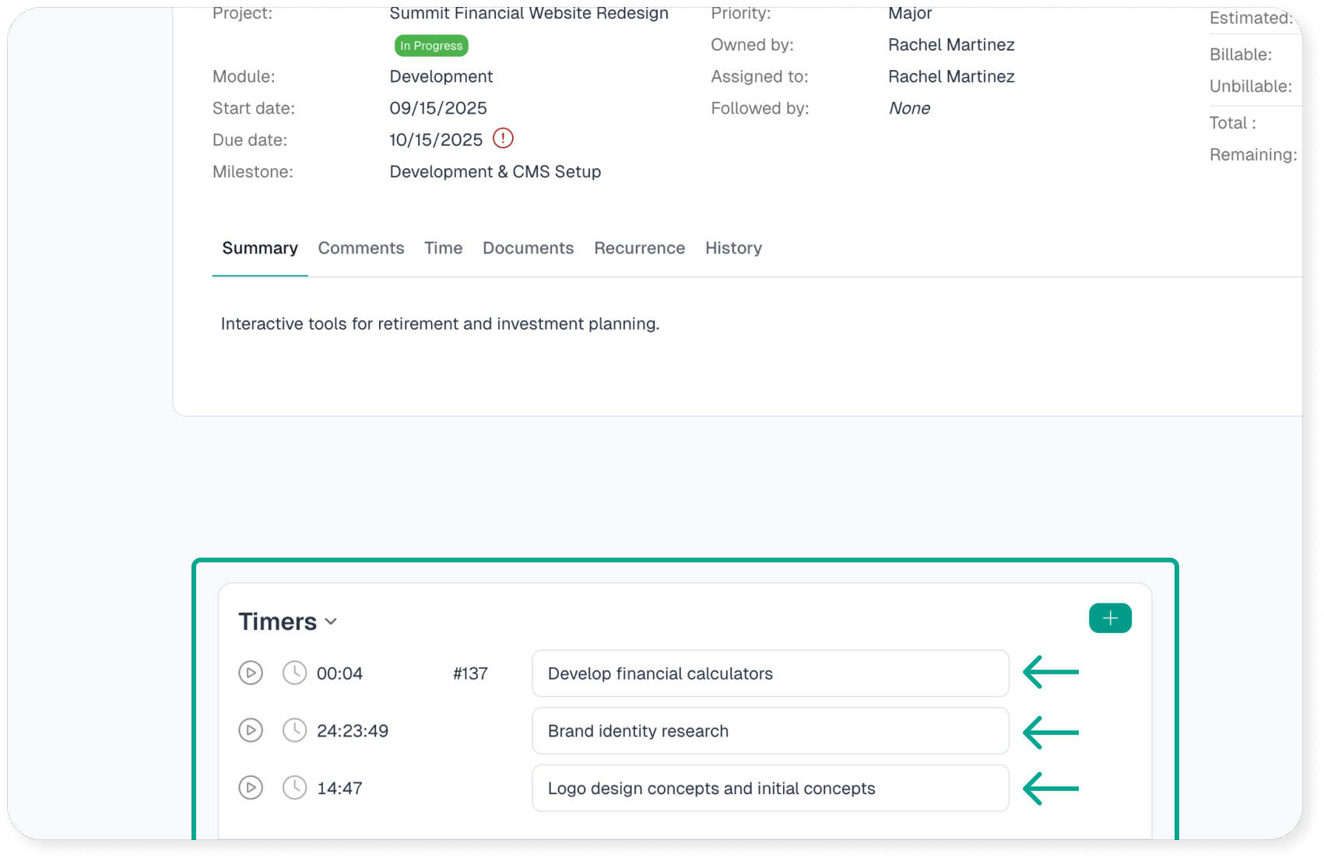Click clock icon beside 14:47 timer
The image size is (1324, 861).
click(294, 788)
